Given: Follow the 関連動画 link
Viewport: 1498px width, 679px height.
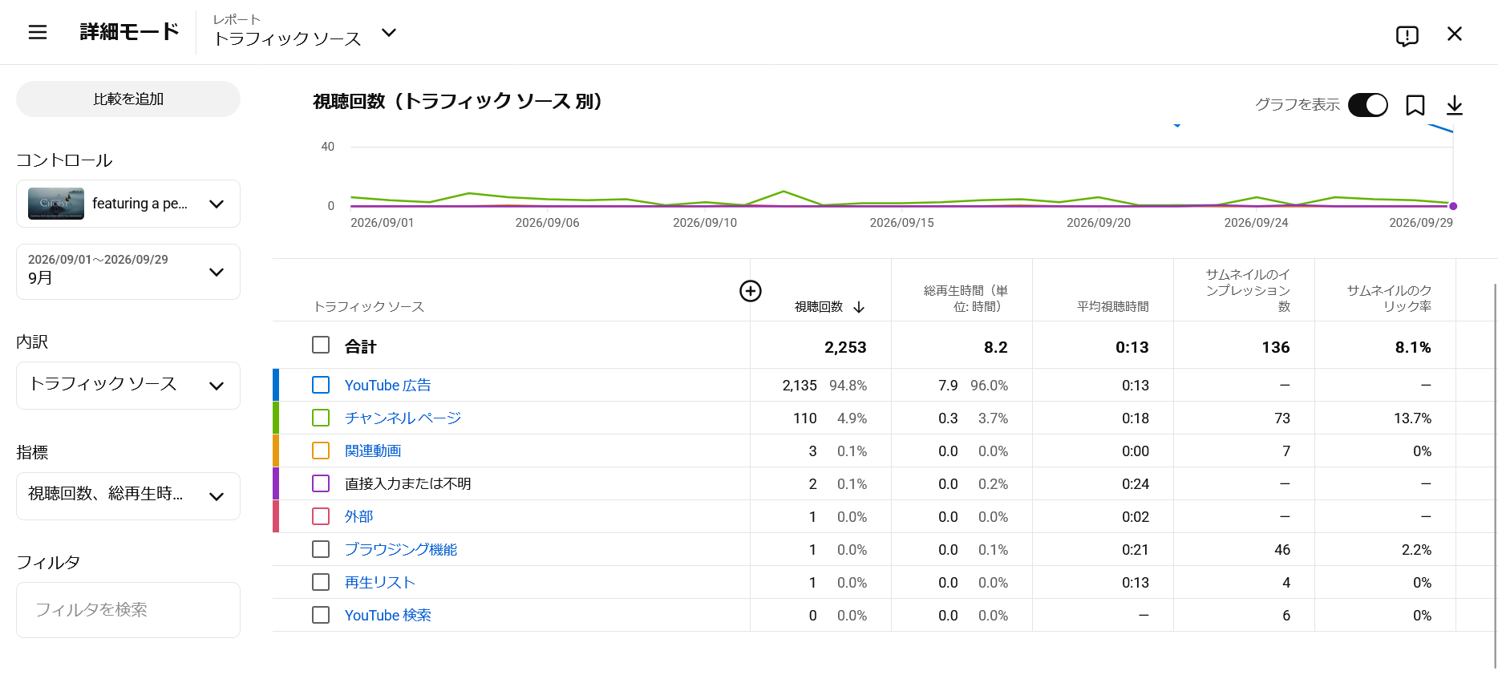Looking at the screenshot, I should (x=373, y=451).
